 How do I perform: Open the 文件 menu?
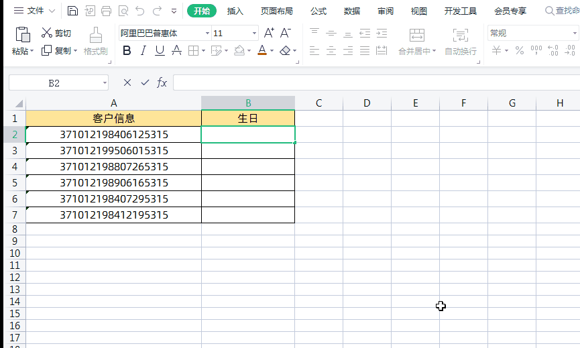pos(36,11)
